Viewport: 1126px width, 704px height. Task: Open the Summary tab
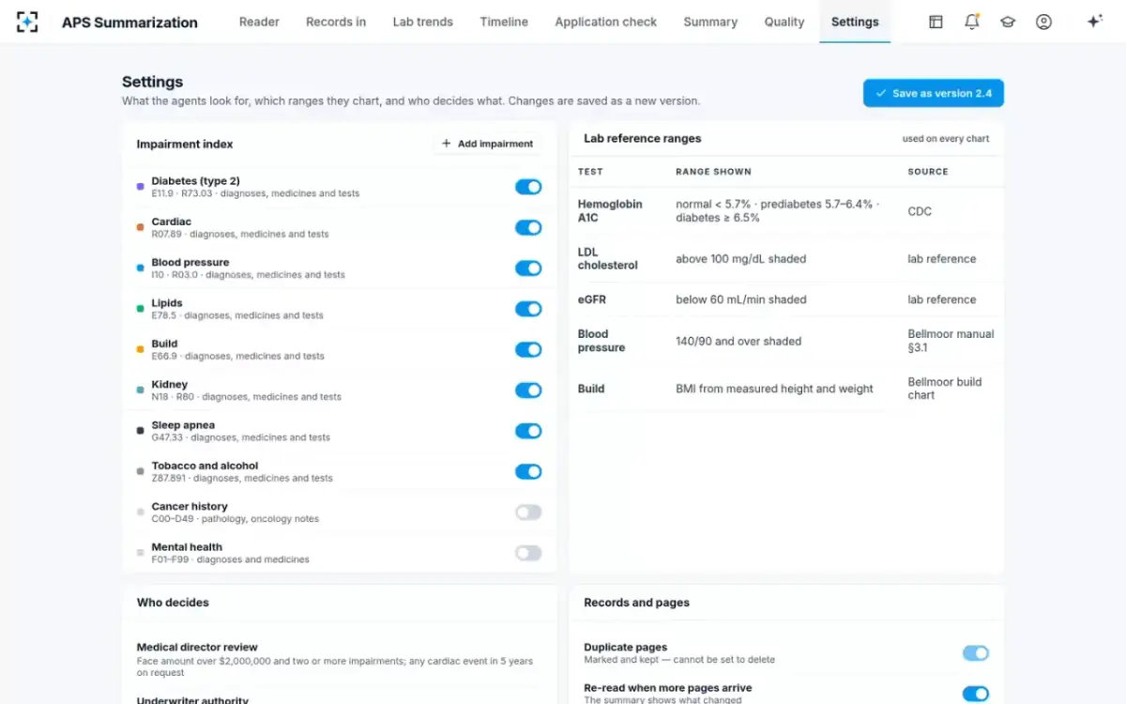point(710,22)
